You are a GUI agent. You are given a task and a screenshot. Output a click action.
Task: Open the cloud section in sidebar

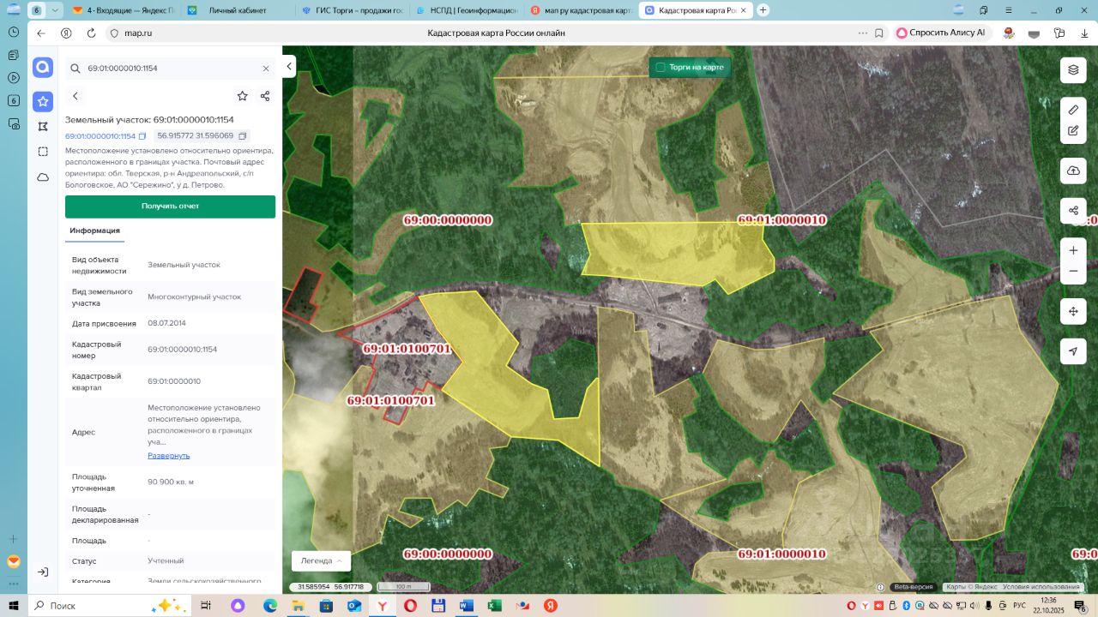coord(43,177)
